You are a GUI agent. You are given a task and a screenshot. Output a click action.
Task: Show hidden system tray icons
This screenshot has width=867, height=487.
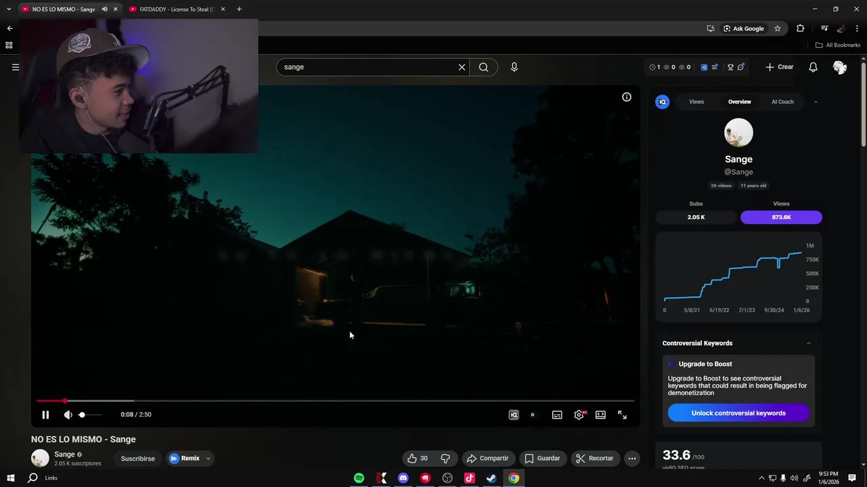(x=761, y=478)
